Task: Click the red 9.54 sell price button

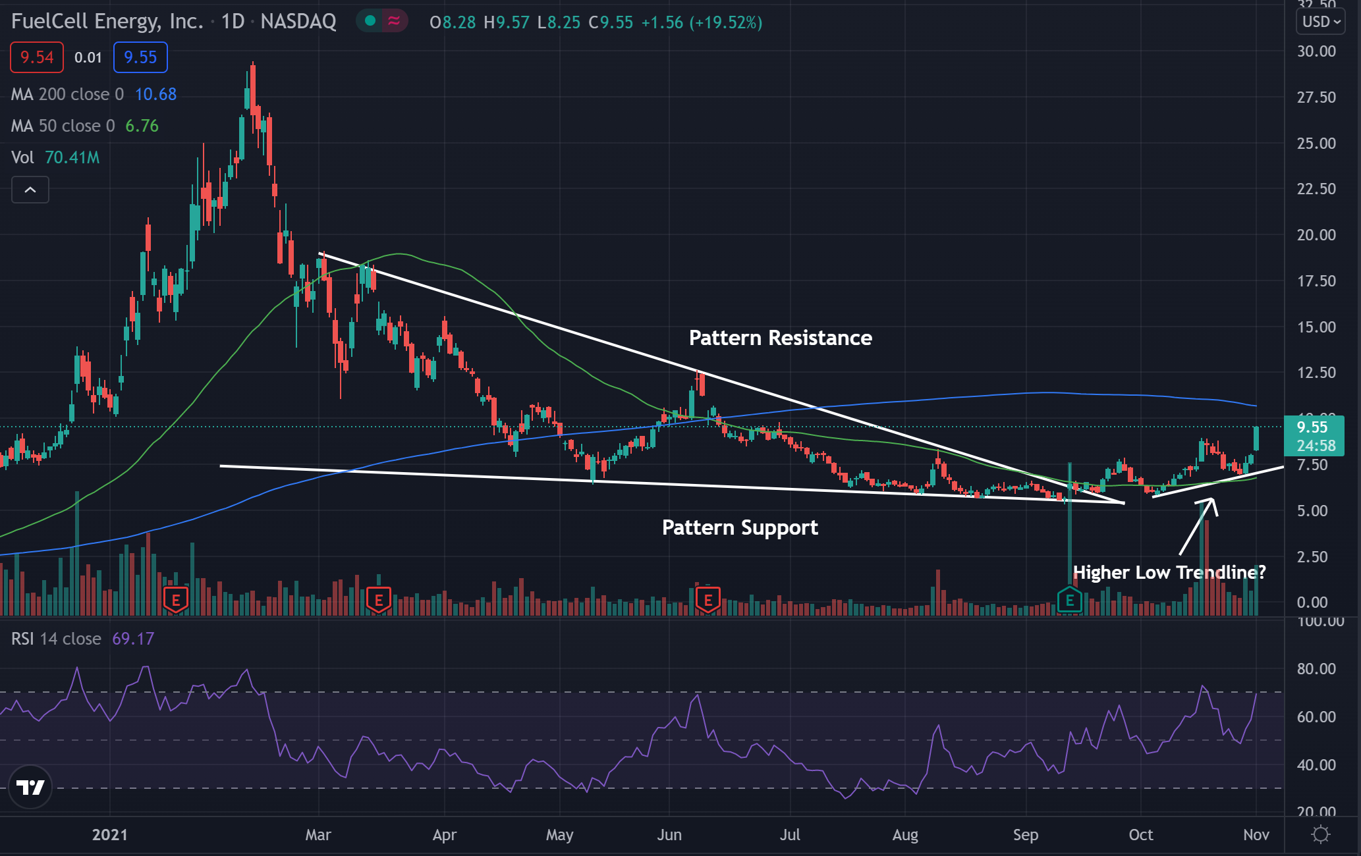Action: (37, 57)
